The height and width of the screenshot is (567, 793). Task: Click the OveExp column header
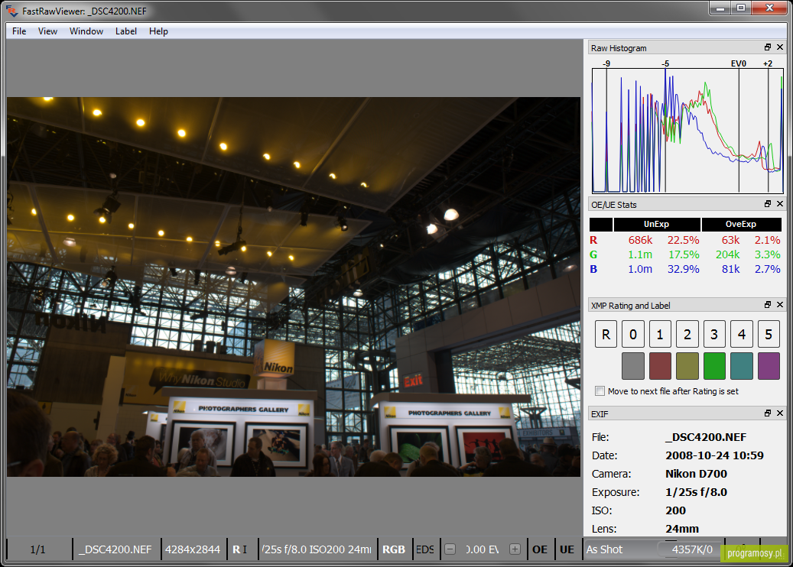coord(742,225)
